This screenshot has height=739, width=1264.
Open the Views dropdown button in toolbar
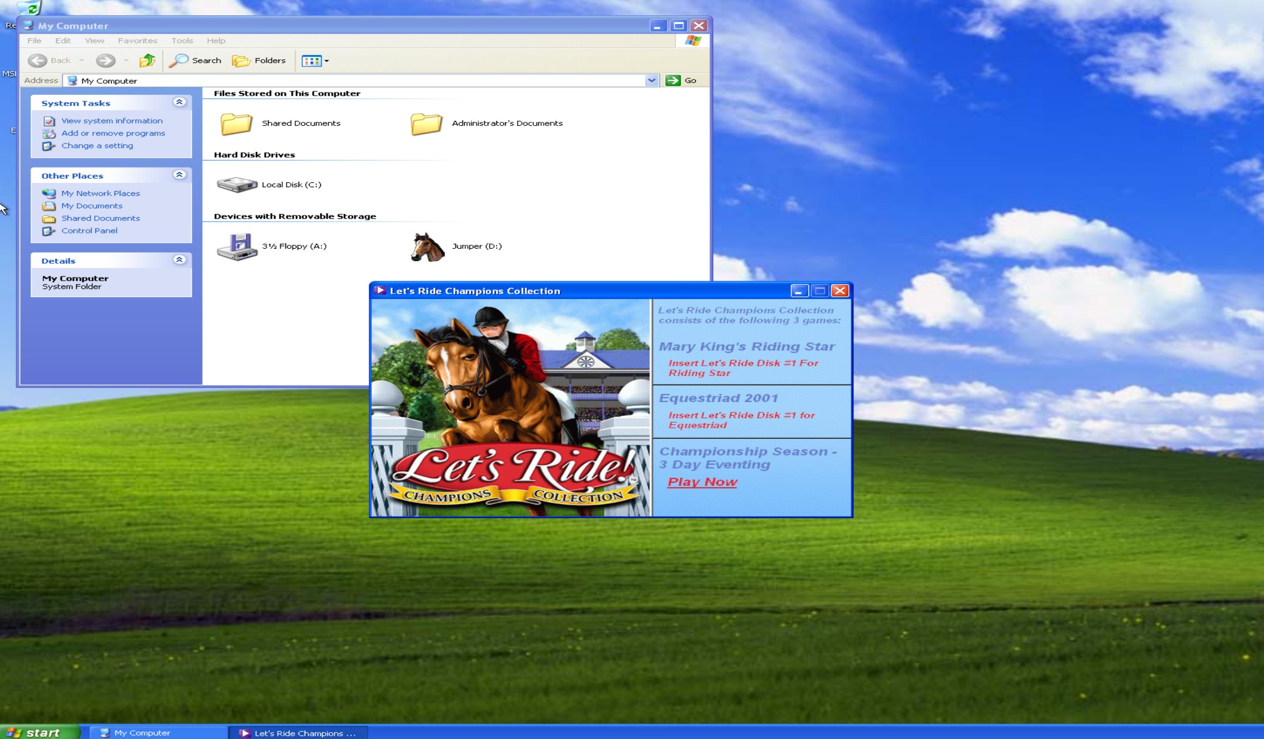tap(315, 61)
